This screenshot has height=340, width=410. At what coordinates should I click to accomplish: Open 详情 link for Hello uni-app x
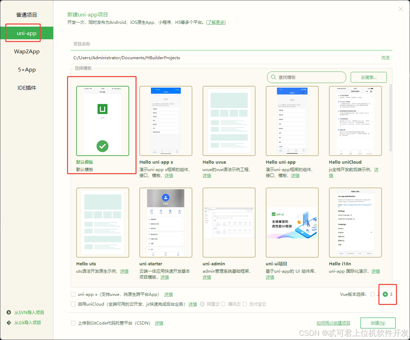click(168, 176)
